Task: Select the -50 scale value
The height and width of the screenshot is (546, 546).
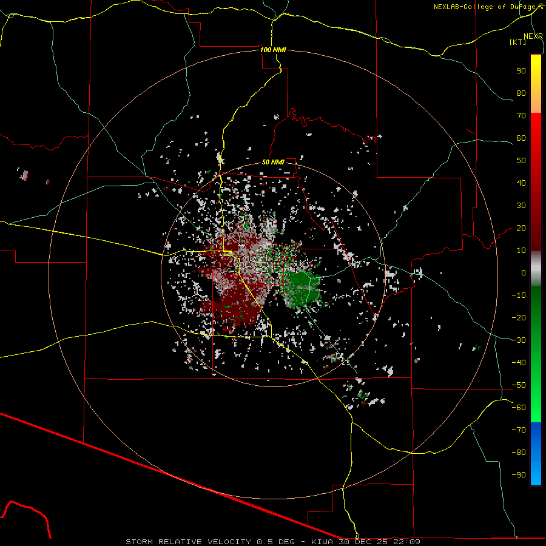Action: pos(519,385)
